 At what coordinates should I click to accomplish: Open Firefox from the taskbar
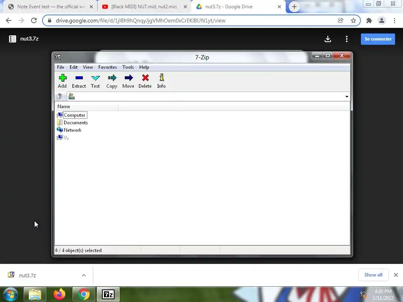tap(59, 294)
